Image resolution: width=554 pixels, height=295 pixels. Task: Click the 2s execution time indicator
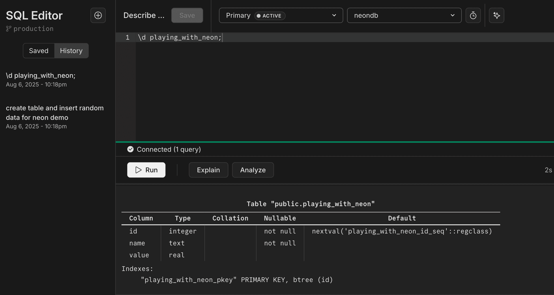549,170
